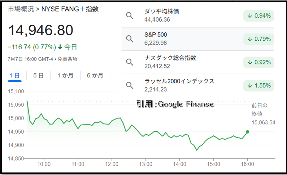The width and height of the screenshot is (287, 175).
Task: Switch to the 6か月 chart range tab
Action: (x=95, y=76)
